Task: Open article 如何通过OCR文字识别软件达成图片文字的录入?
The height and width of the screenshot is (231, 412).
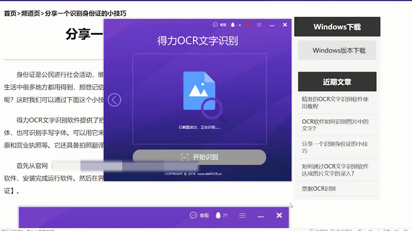Action: (x=335, y=170)
